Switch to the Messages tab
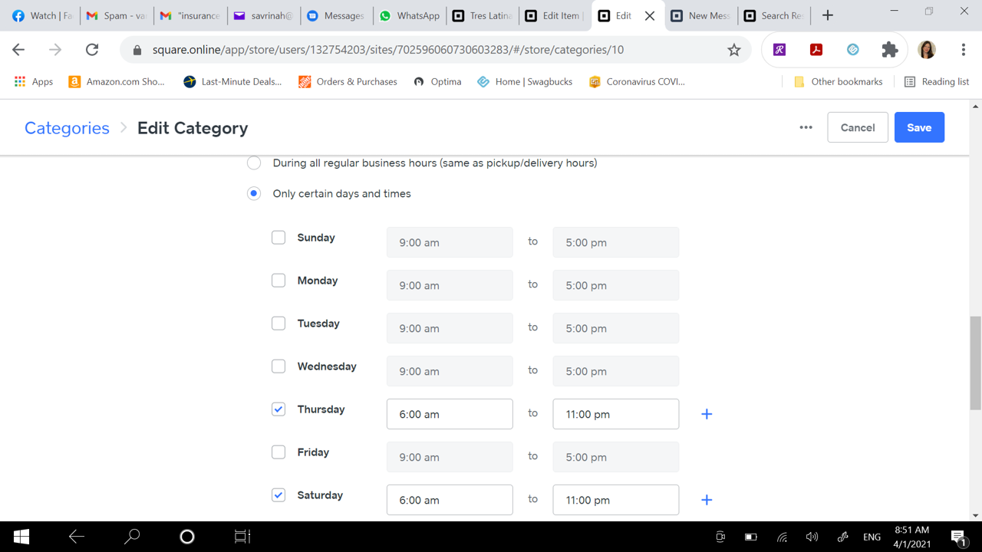Screen dimensions: 982x552 [337, 15]
